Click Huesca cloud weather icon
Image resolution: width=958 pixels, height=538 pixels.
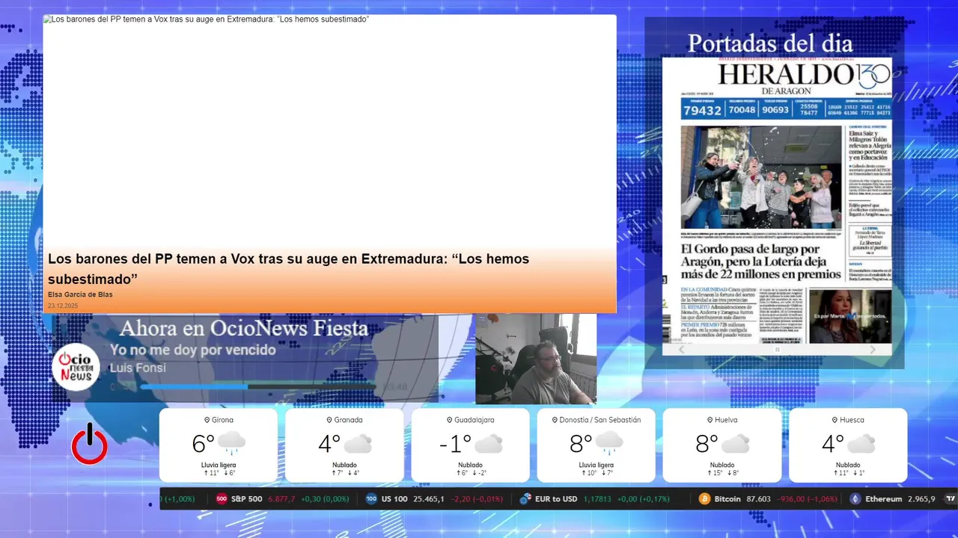click(861, 444)
